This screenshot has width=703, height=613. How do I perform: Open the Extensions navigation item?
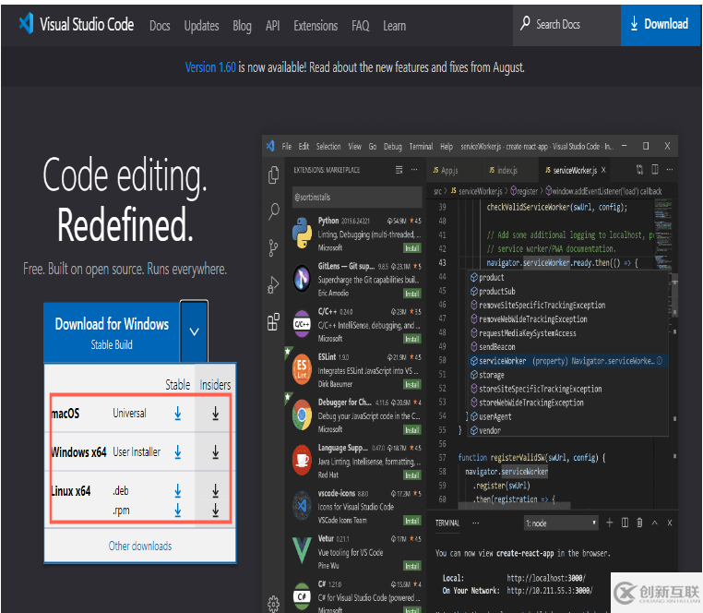tap(316, 26)
